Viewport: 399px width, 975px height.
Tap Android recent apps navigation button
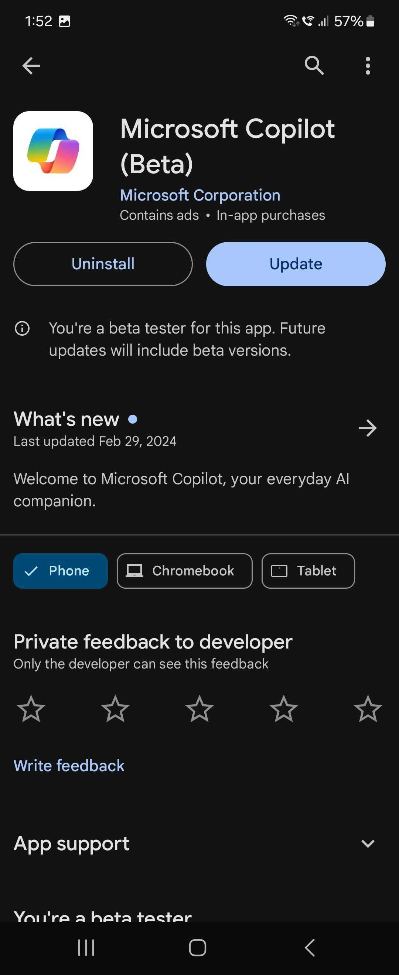coord(86,948)
